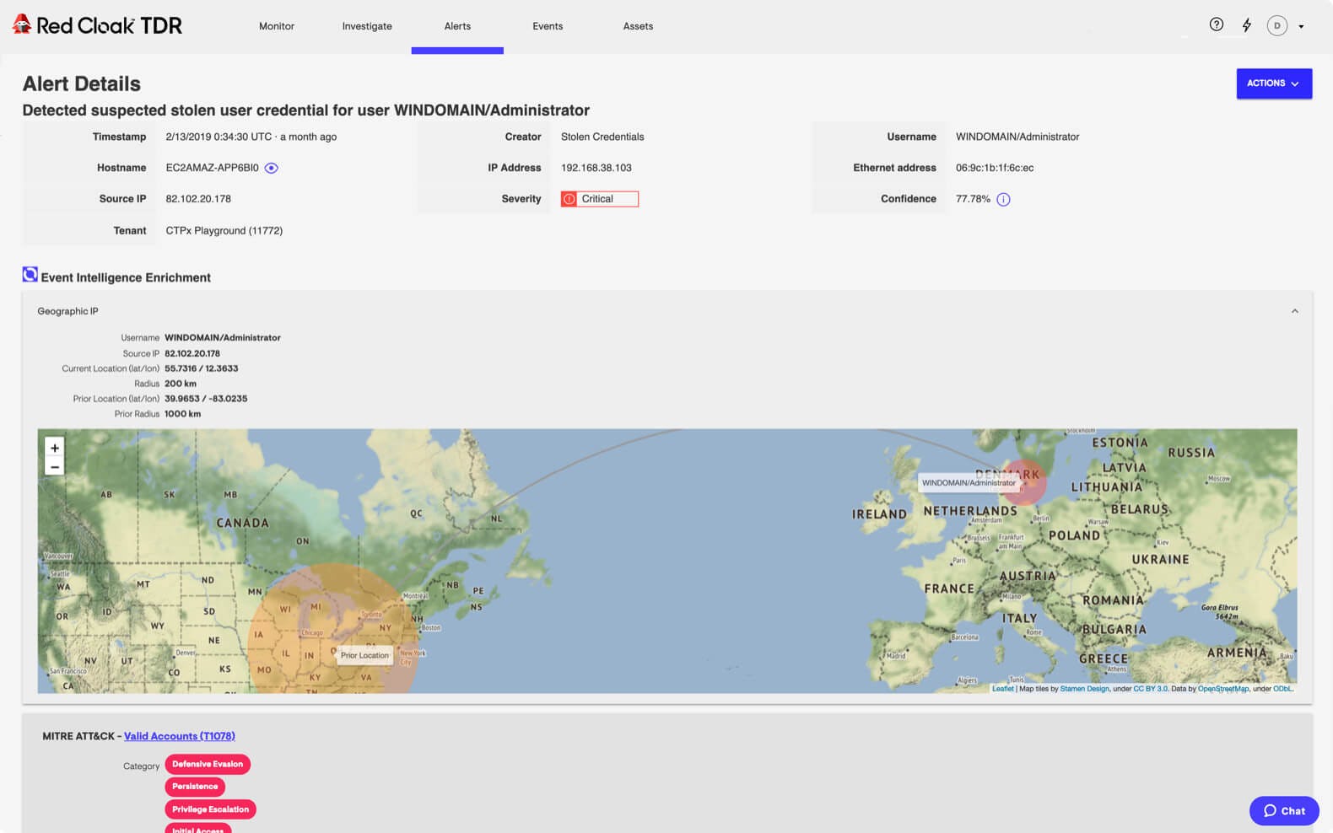Open the Monitor tab
This screenshot has height=833, width=1333.
coord(277,26)
